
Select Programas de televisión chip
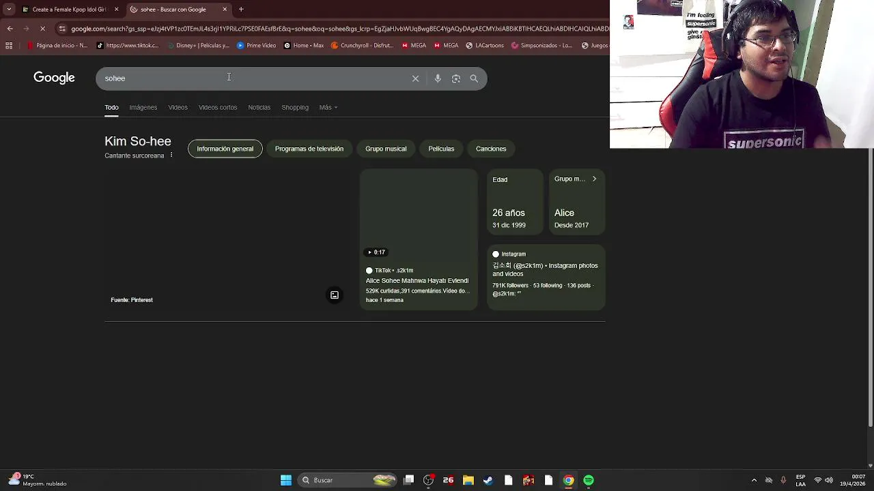(x=309, y=149)
